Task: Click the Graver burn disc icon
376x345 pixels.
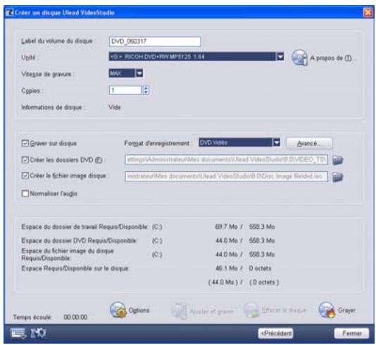Action: (327, 310)
